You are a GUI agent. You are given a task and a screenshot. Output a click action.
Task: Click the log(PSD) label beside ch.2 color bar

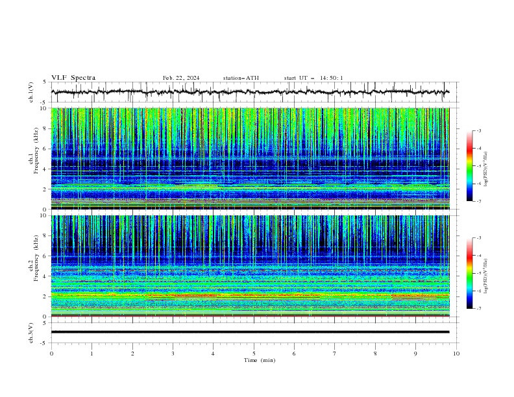[x=485, y=276]
